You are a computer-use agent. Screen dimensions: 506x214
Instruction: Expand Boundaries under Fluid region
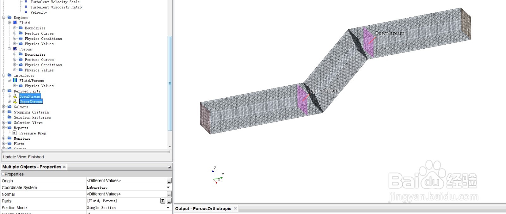click(x=15, y=28)
